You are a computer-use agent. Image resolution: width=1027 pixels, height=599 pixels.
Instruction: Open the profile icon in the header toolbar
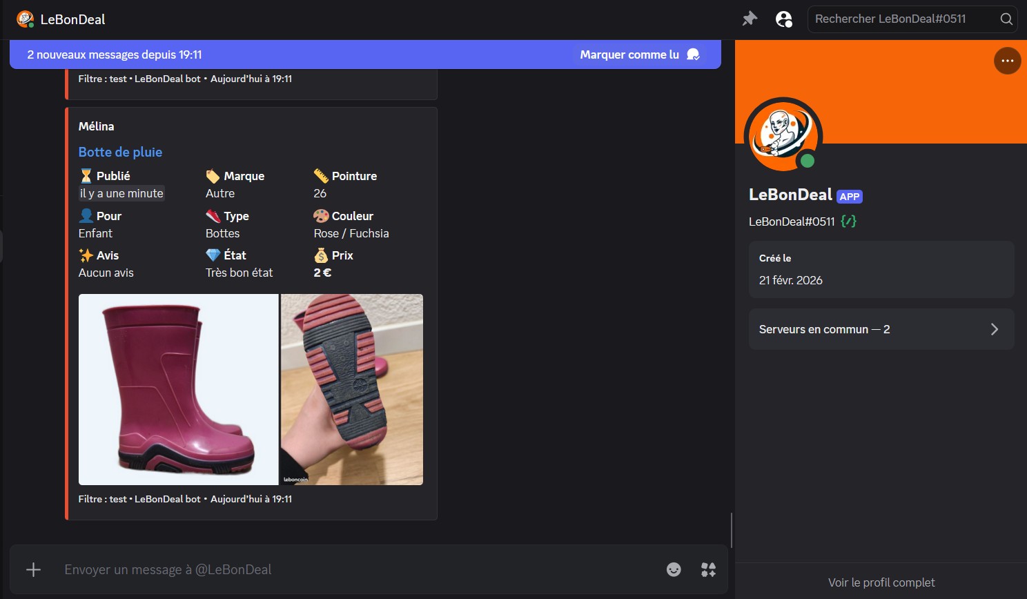784,19
